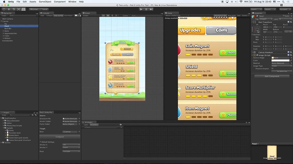Collapse the Default Settings section
The height and width of the screenshot is (164, 293).
pos(41,142)
